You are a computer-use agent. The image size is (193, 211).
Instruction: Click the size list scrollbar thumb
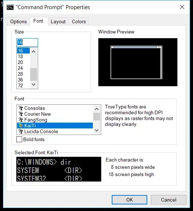click(33, 74)
